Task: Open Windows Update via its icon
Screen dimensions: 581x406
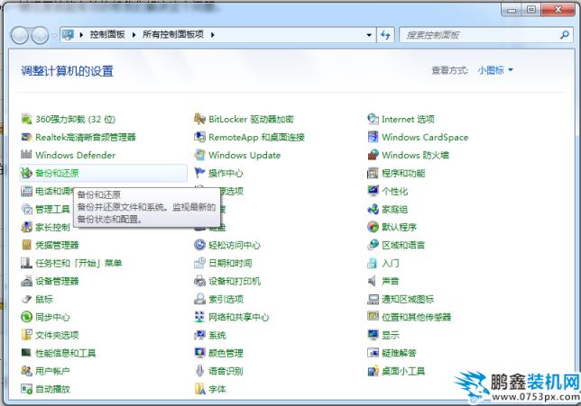Action: tap(199, 155)
